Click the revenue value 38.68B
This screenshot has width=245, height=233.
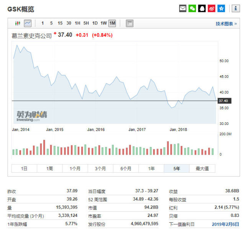click(232, 191)
